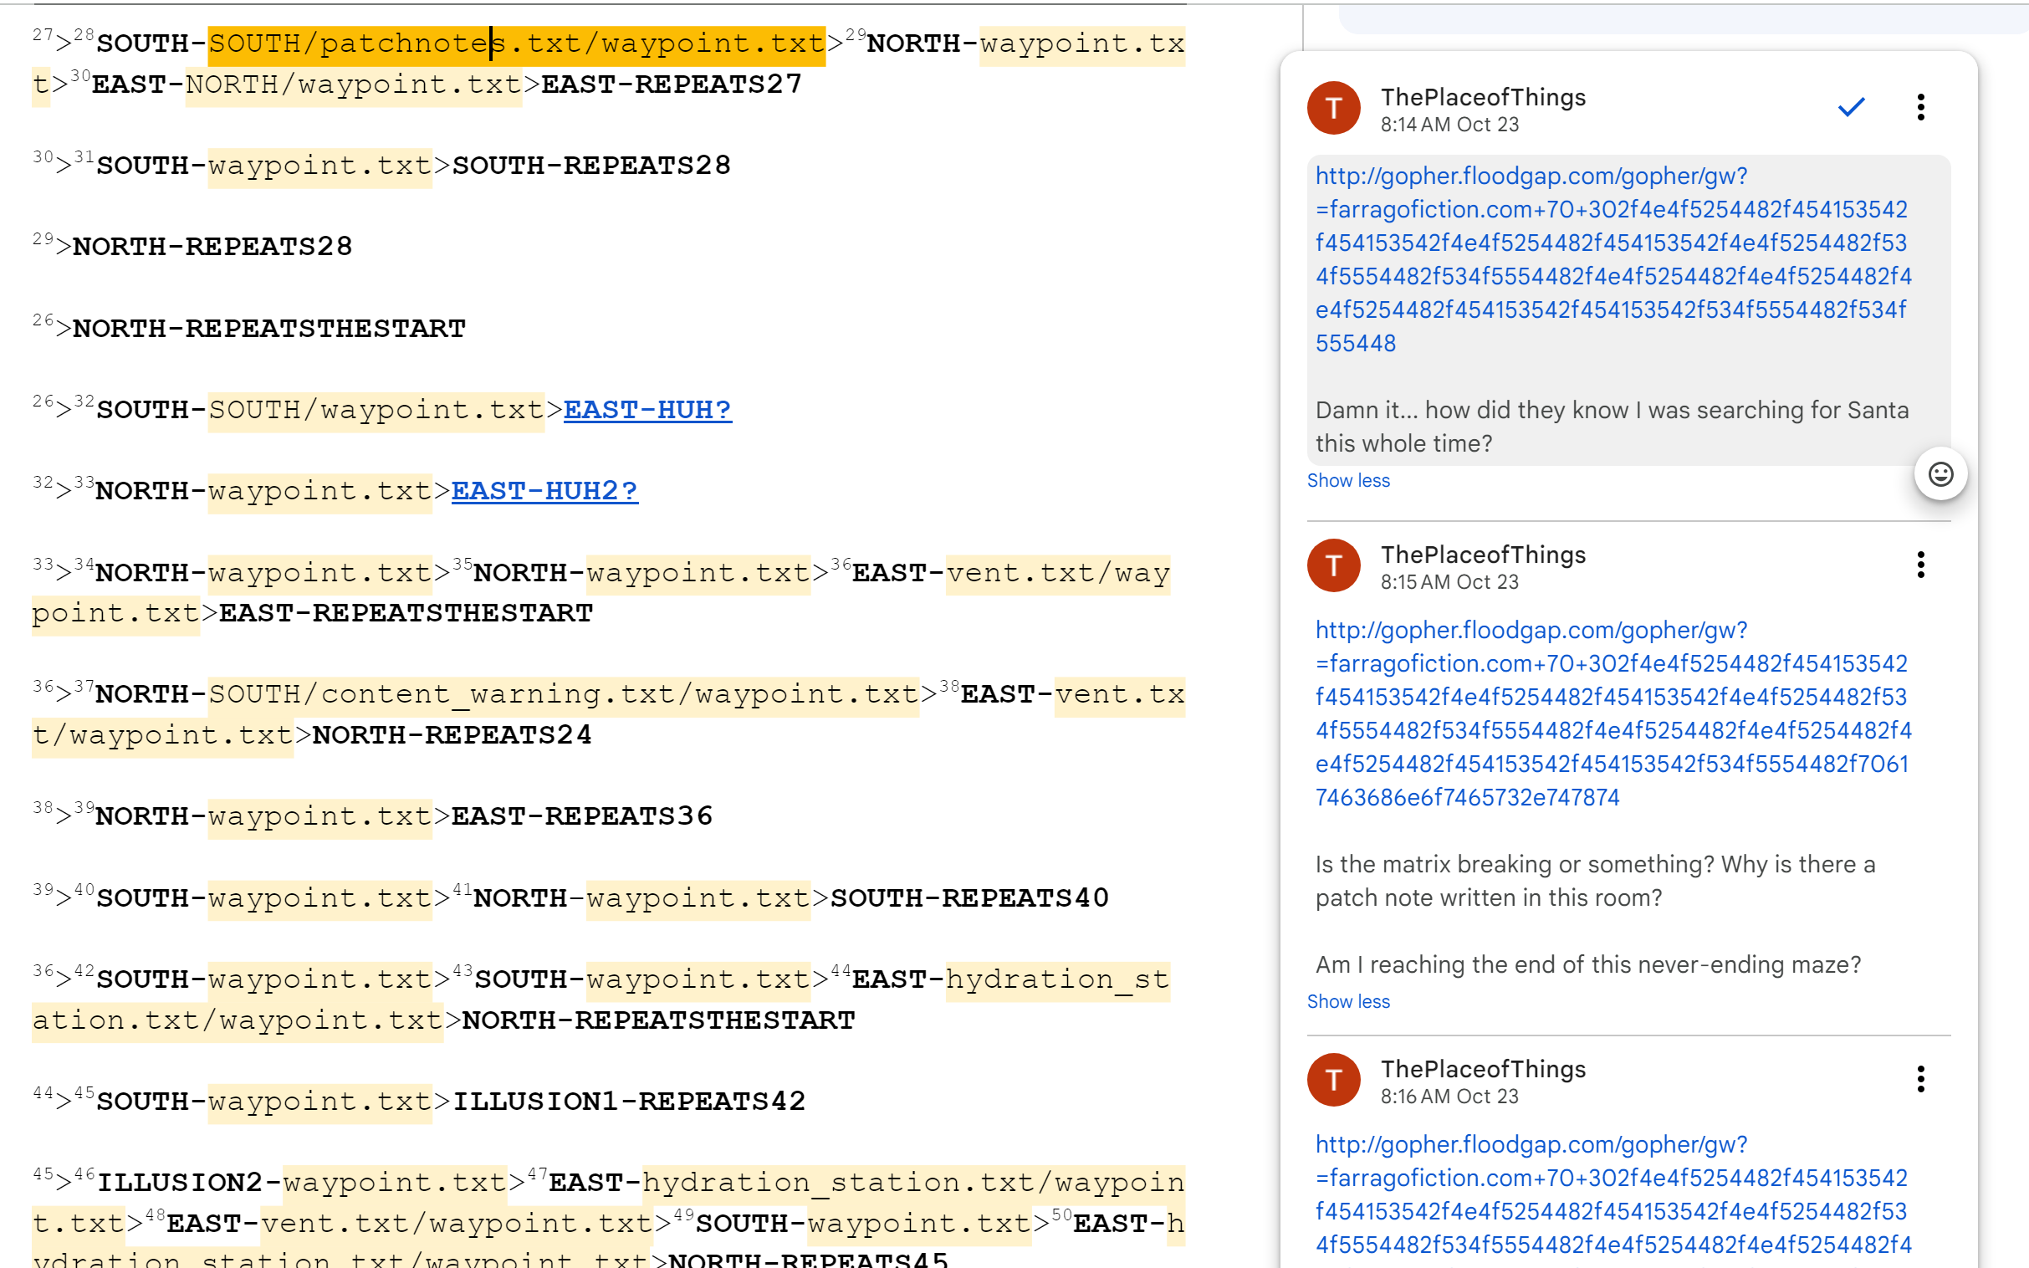The width and height of the screenshot is (2029, 1268).
Task: Collapse second comment with Show less
Action: 1347,1001
